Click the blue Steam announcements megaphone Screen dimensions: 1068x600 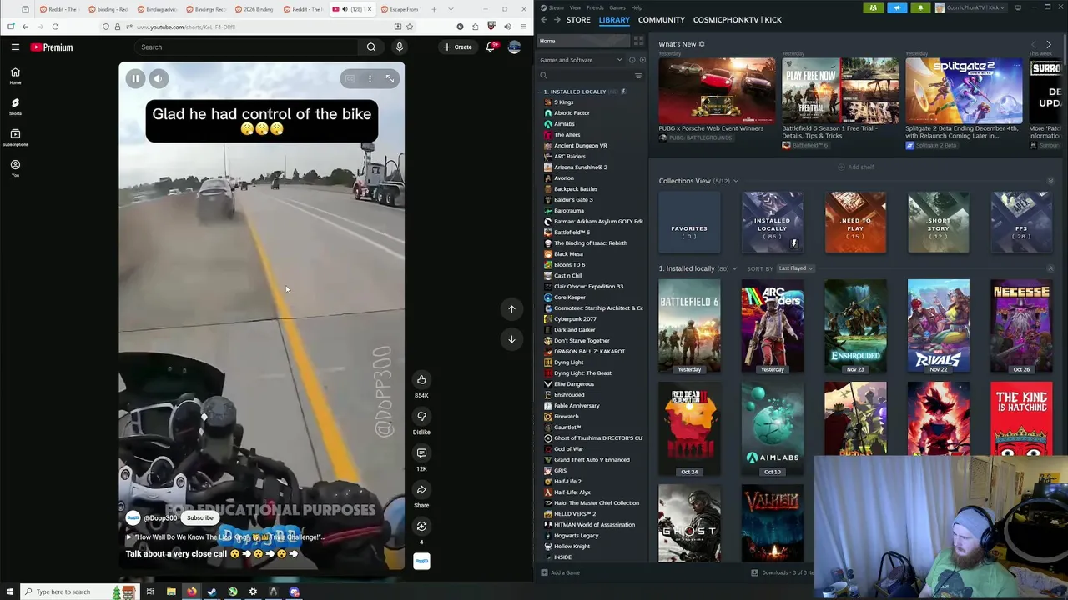click(x=897, y=7)
